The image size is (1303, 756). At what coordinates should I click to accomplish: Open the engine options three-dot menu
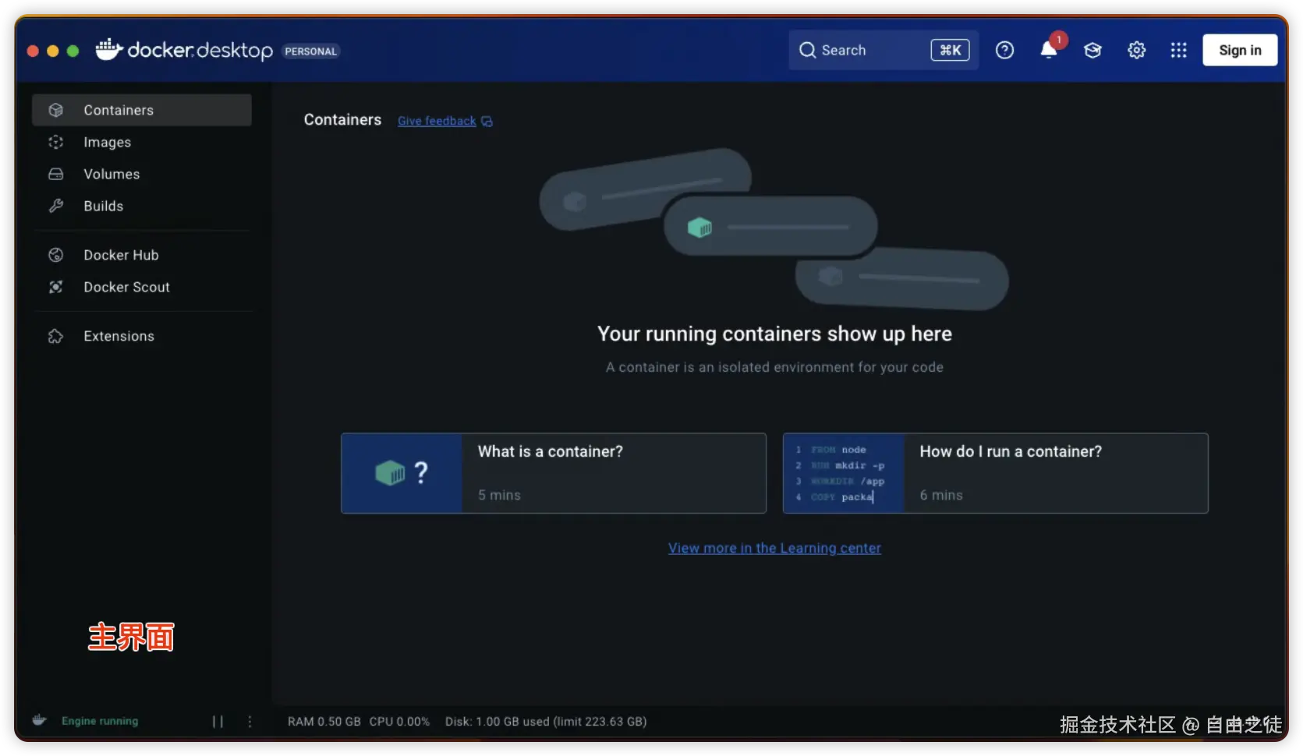250,721
